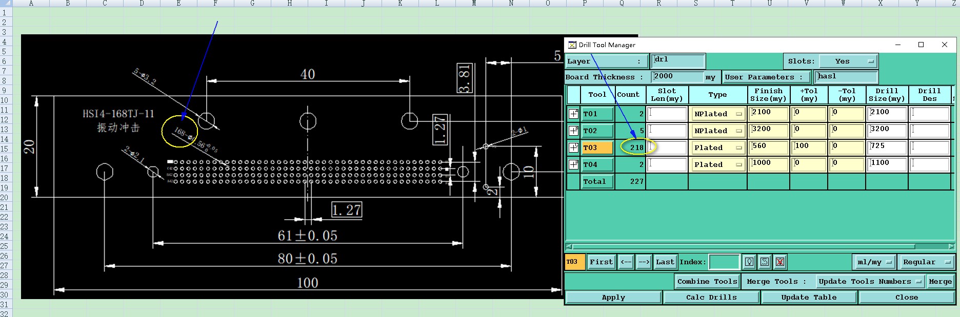Expand the T04 row plus icon
This screenshot has width=960, height=317.
coord(573,164)
